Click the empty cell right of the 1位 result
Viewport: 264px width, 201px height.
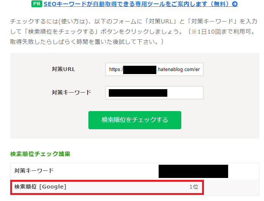(x=232, y=187)
